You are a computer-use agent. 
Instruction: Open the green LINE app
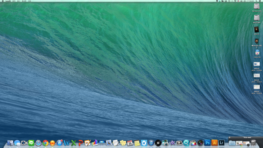pyautogui.click(x=31, y=143)
